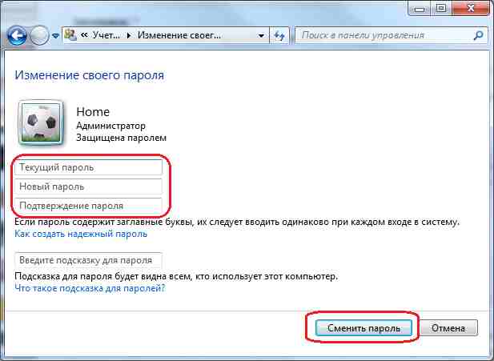Select the 'Учет...' breadcrumb segment
Viewport: 494px width, 361px height.
click(106, 35)
